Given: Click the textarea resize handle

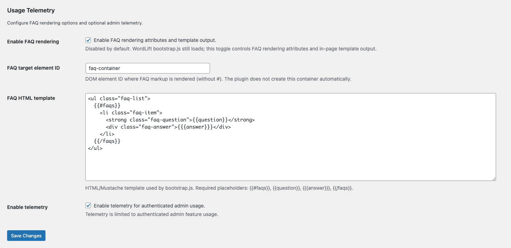Looking at the screenshot, I should tap(494, 178).
